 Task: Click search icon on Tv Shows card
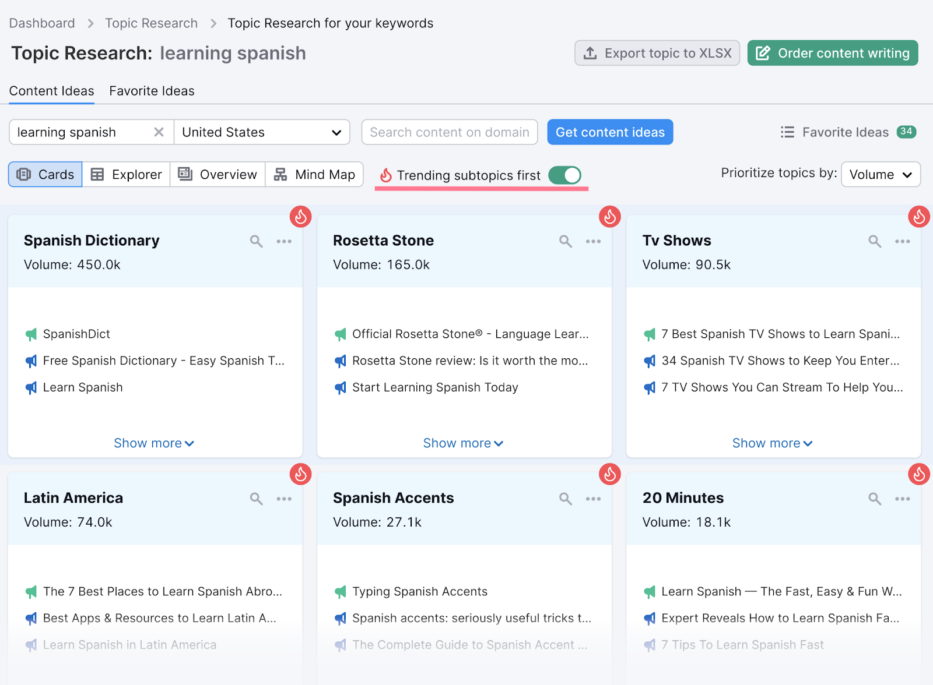[875, 241]
